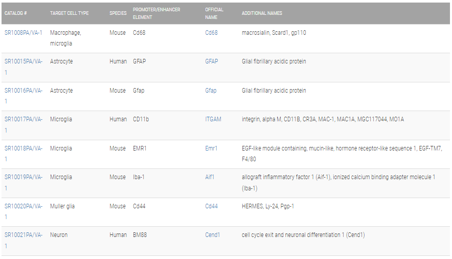Click the ITGAM official name link
This screenshot has height=259, width=452.
pos(213,119)
